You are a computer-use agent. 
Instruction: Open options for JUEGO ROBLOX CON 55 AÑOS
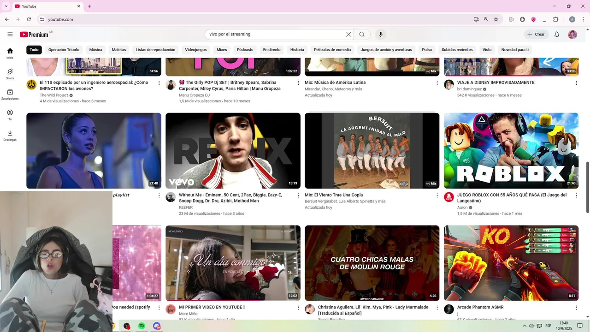tap(576, 196)
